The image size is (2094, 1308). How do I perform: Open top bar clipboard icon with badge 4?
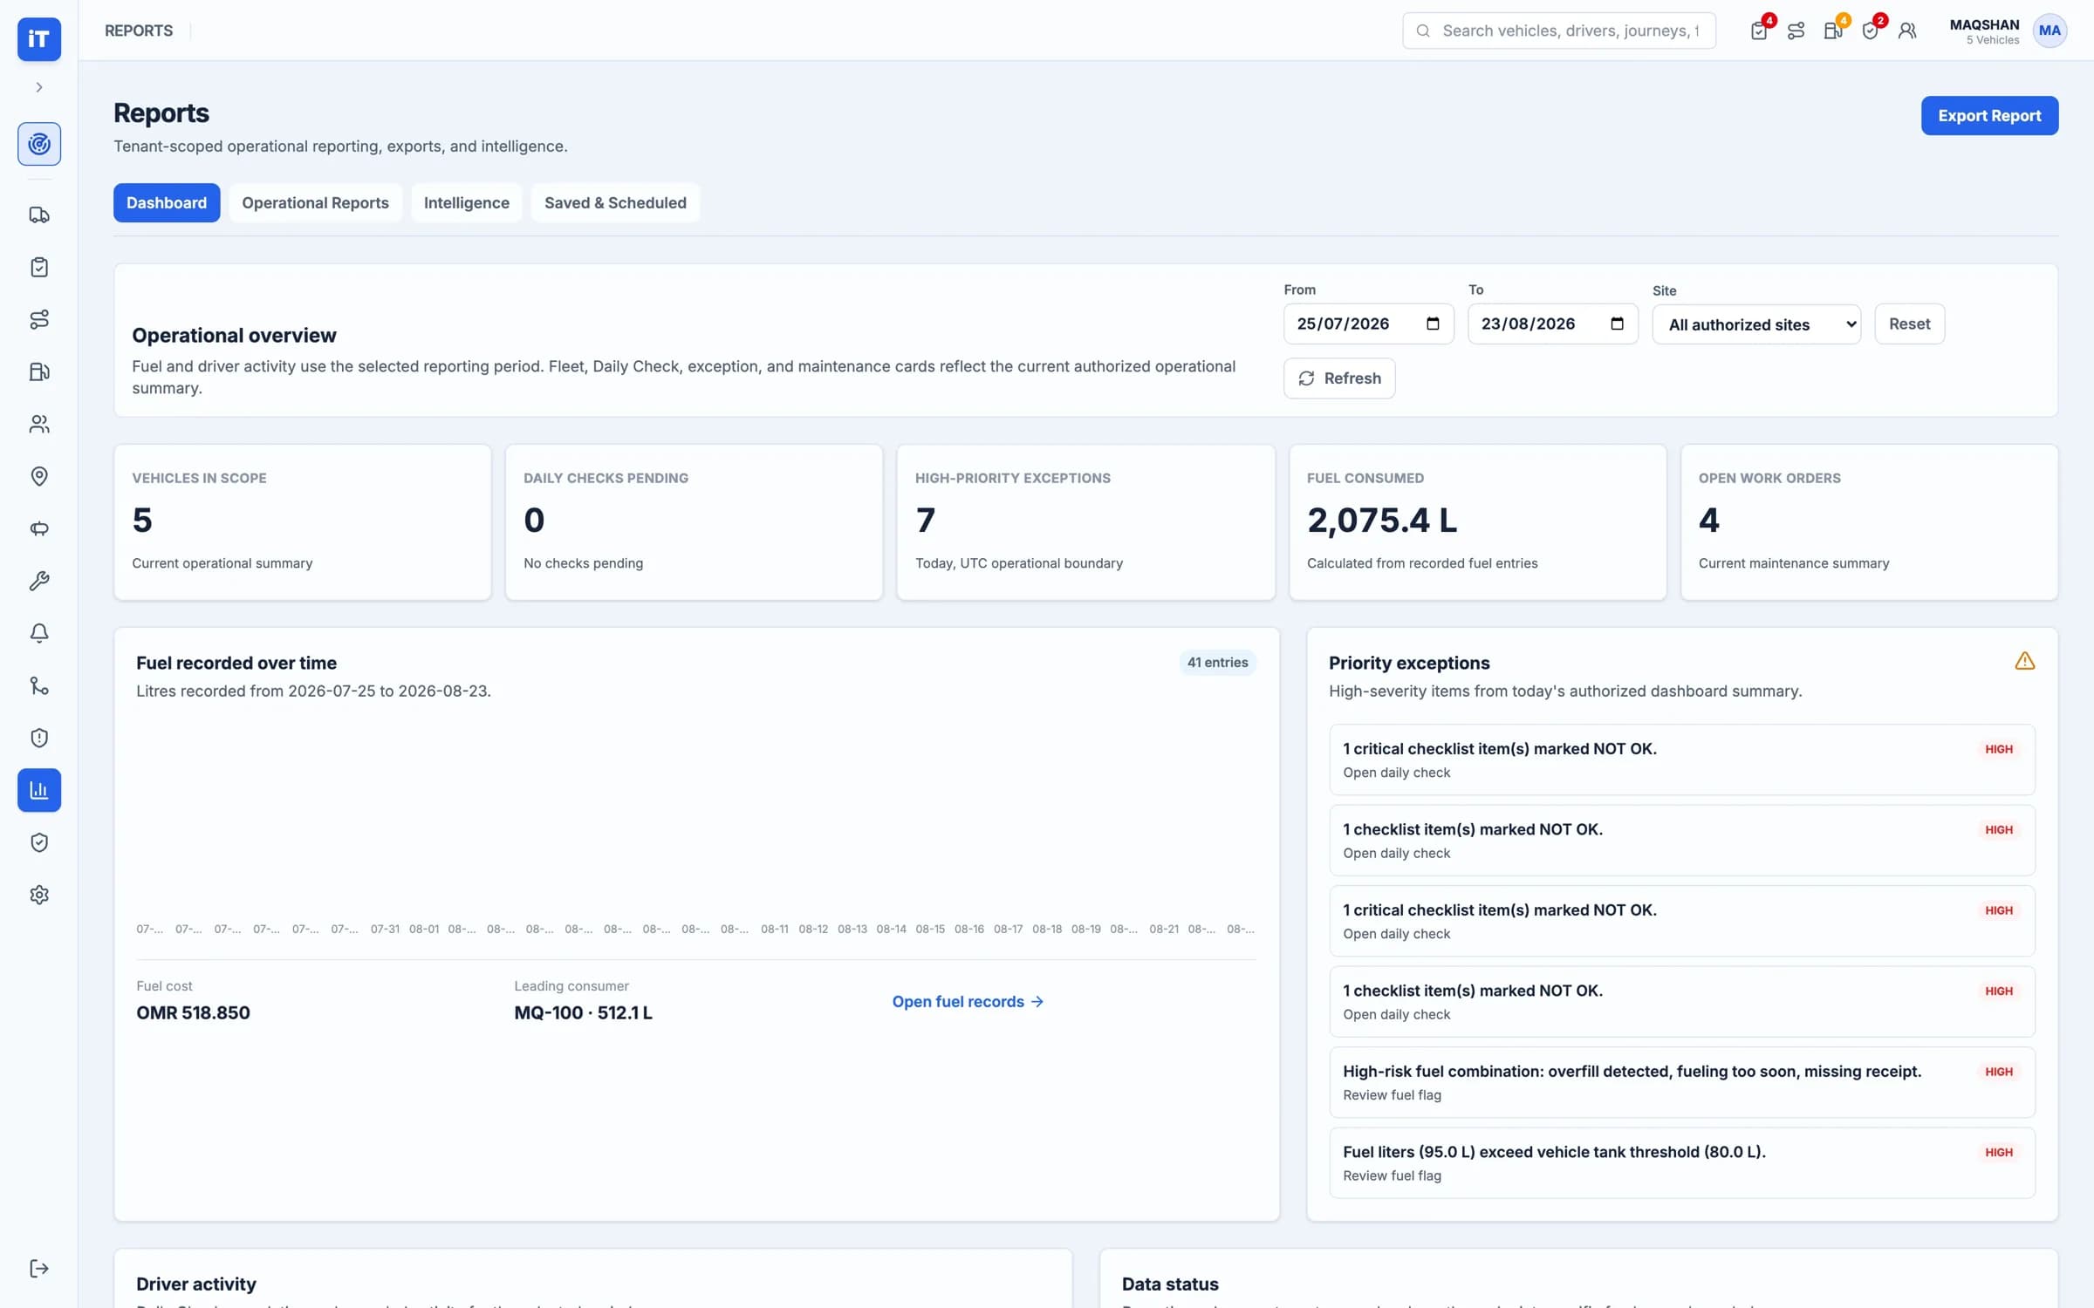[x=1760, y=31]
